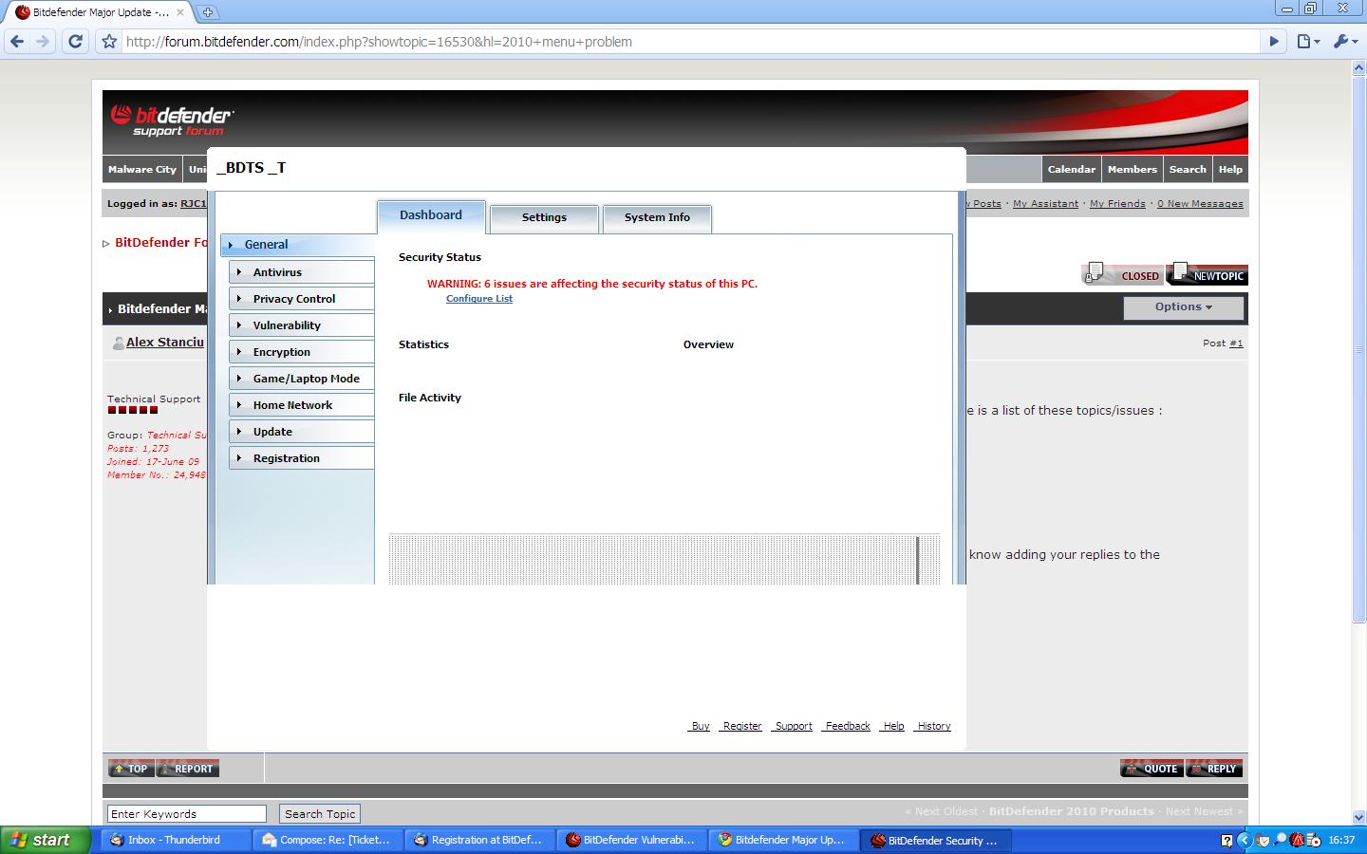Open the BitDefender warning tray icon

(1297, 840)
